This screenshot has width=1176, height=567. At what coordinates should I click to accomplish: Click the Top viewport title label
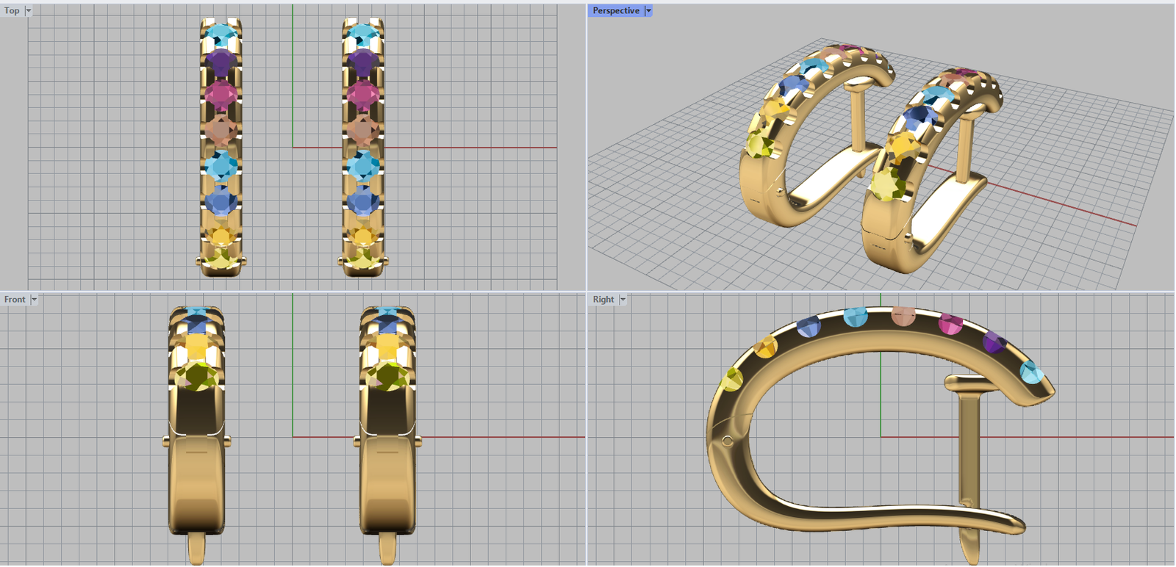(x=12, y=11)
